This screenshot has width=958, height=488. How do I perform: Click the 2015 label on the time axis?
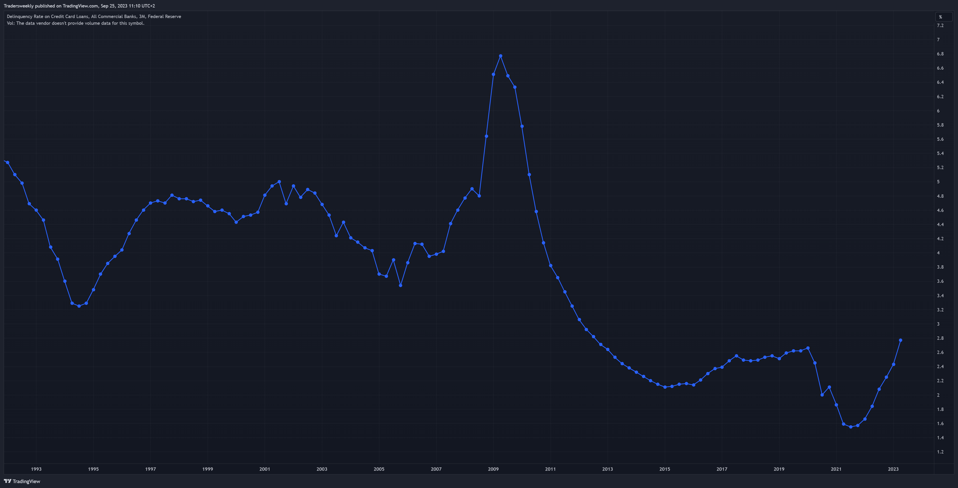[x=665, y=469]
